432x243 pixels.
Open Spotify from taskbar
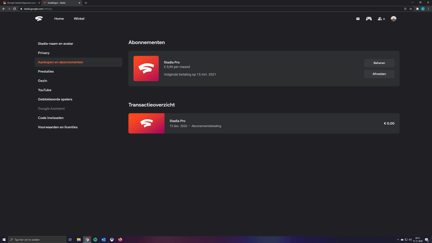(x=96, y=240)
